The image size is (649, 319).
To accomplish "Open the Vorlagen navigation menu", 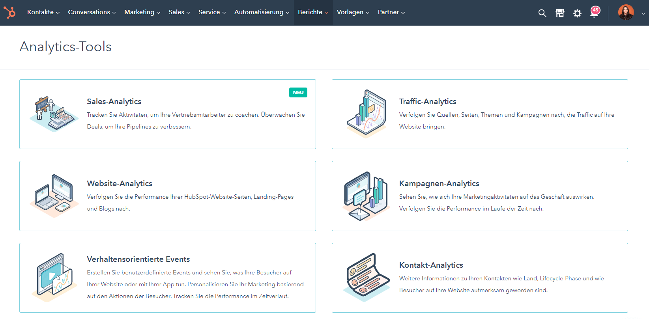I will pyautogui.click(x=353, y=12).
